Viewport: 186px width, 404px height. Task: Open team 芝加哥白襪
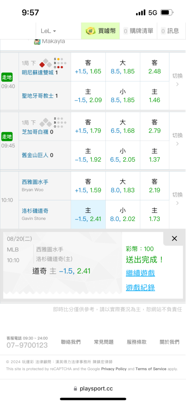point(35,132)
